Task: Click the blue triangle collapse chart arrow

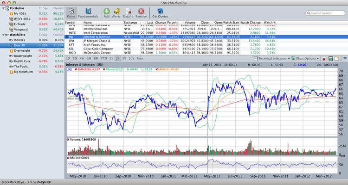Action: [x=345, y=59]
